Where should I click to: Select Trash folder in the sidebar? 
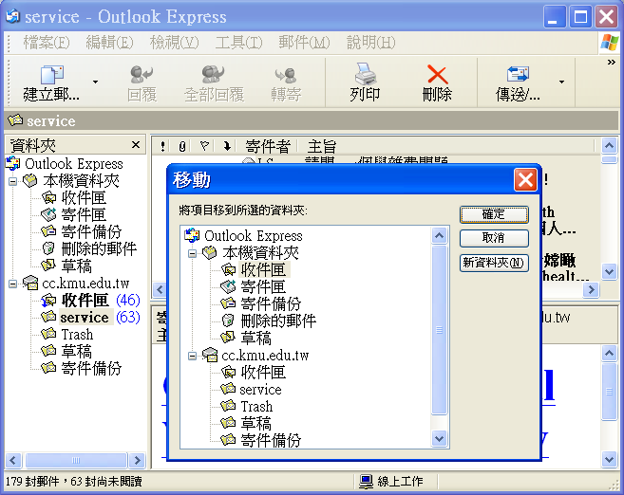coord(77,334)
